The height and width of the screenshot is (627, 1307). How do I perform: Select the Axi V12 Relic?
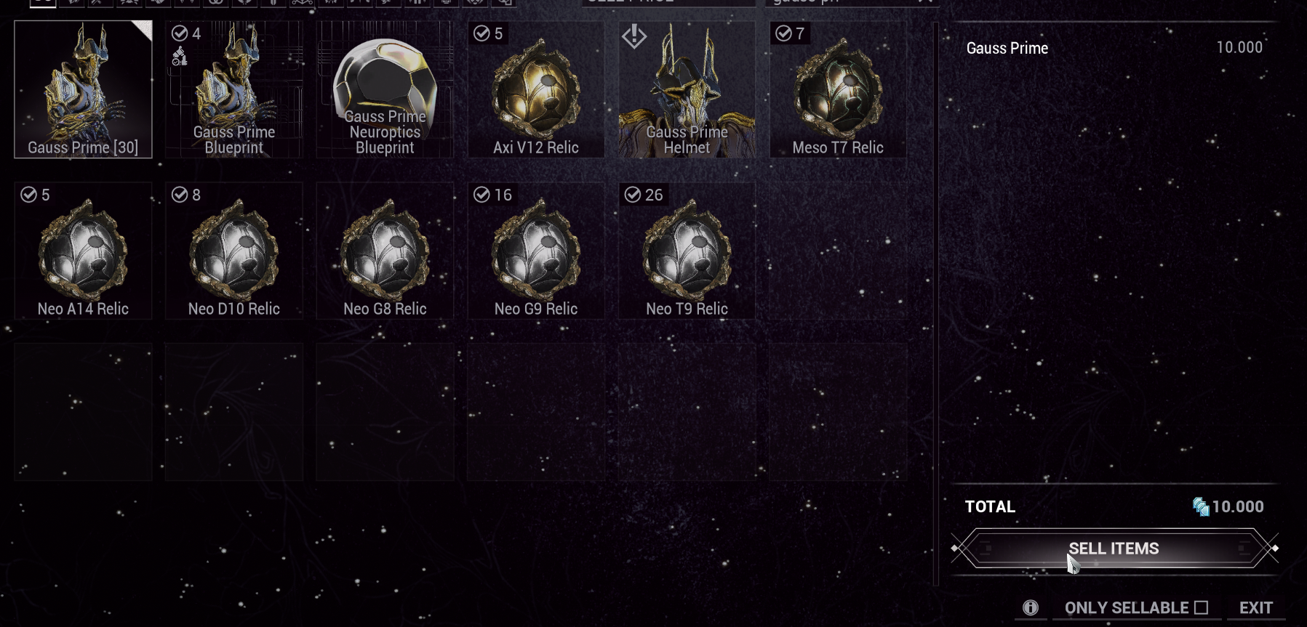tap(536, 89)
